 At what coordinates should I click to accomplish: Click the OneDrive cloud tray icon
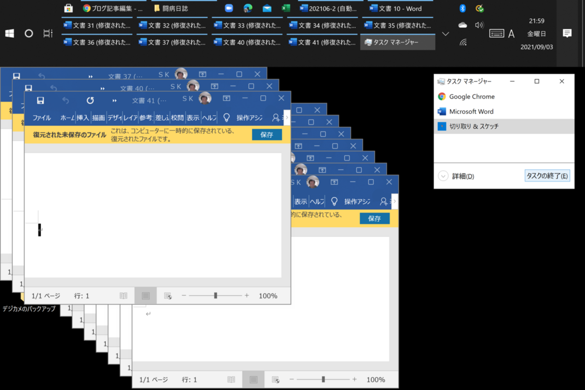(463, 25)
